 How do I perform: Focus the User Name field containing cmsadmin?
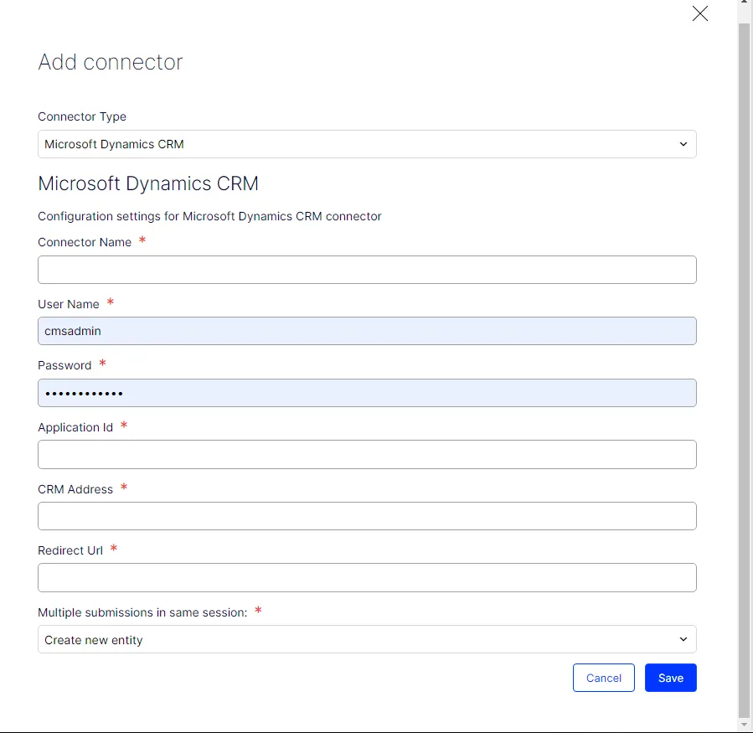[x=367, y=331]
